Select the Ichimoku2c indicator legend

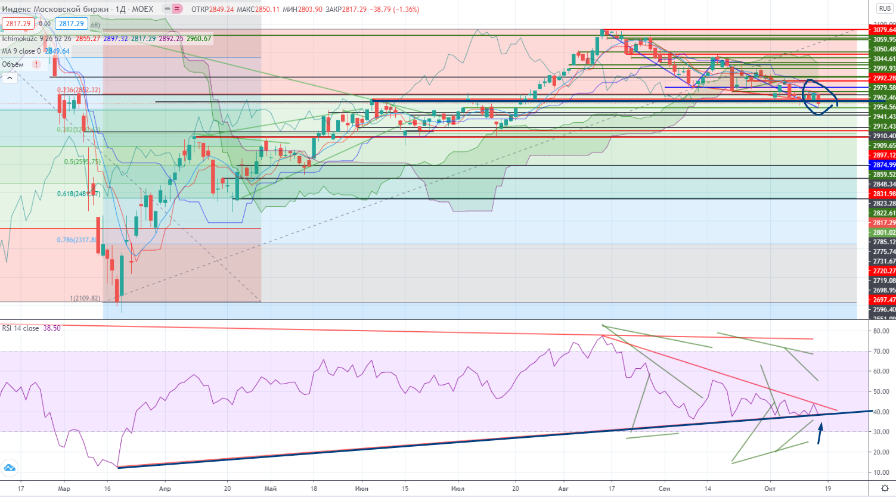point(36,39)
